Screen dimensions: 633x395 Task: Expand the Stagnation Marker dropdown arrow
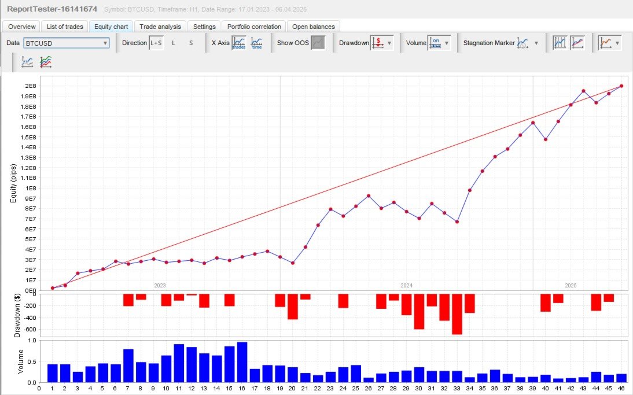pos(536,43)
